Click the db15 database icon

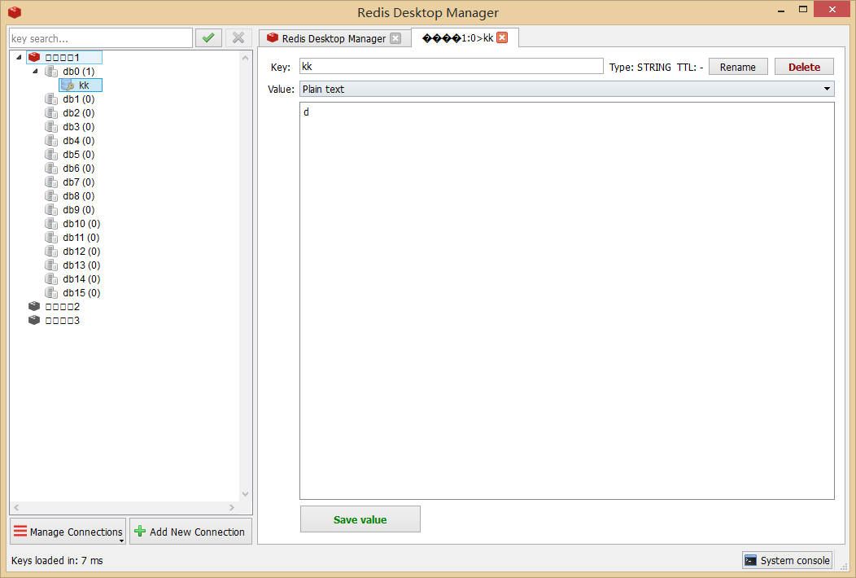tap(51, 293)
